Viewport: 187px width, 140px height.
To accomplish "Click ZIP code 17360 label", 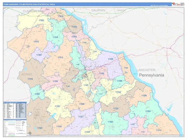I will (82, 104).
